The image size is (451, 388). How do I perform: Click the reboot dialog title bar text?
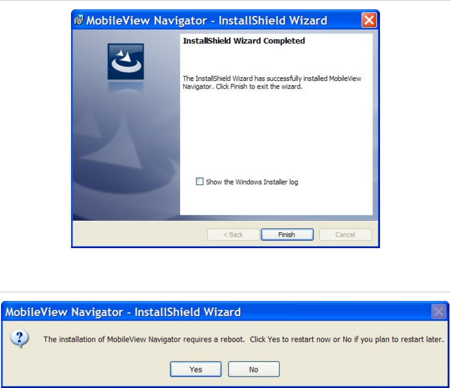(x=123, y=312)
